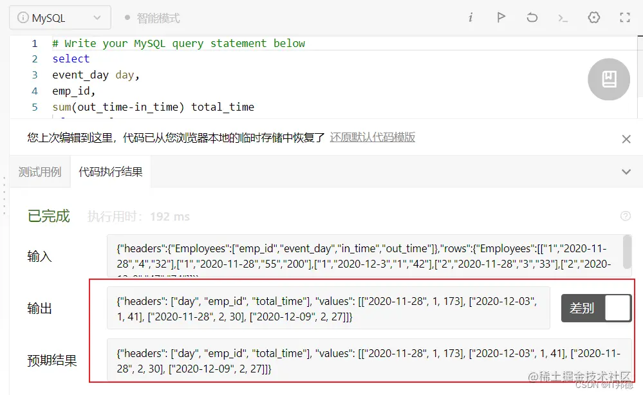The image size is (643, 395).
Task: Click the italic i information icon
Action: (471, 17)
